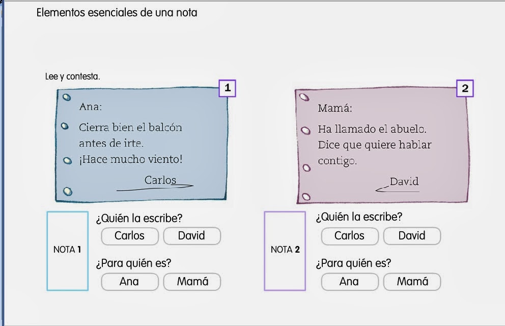Click the number 1 badge
The width and height of the screenshot is (505, 326).
(x=227, y=88)
